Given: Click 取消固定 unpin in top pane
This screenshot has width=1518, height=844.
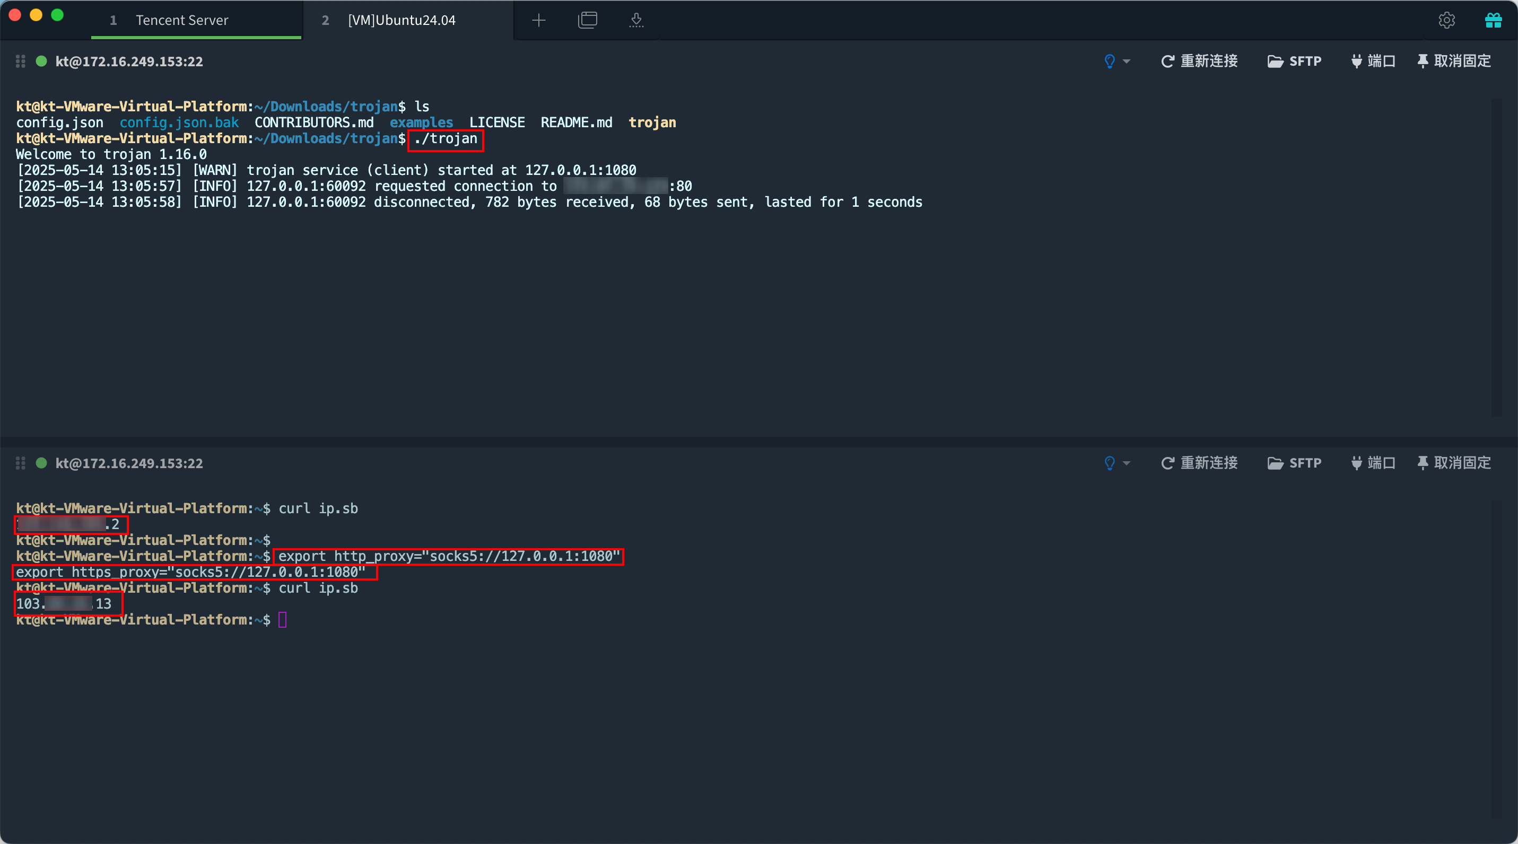Looking at the screenshot, I should 1454,61.
